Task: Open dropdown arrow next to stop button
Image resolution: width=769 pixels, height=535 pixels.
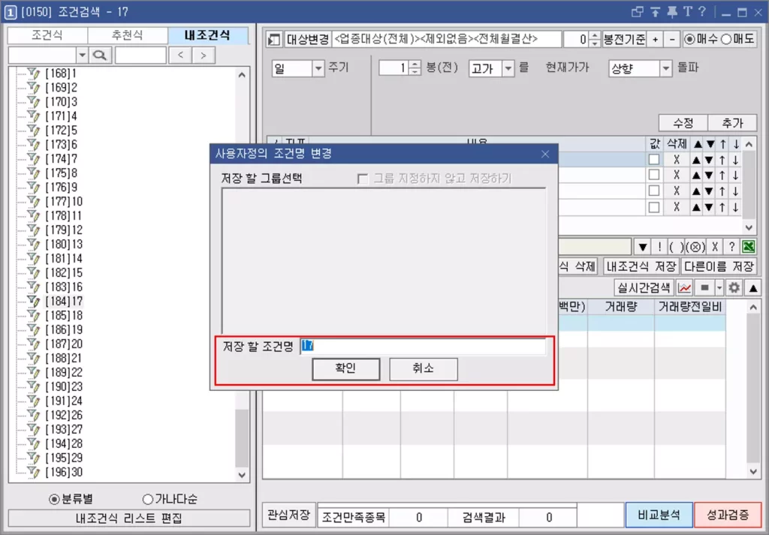Action: pyautogui.click(x=719, y=288)
